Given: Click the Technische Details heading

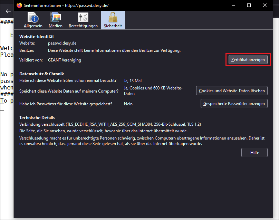Looking at the screenshot, I should pyautogui.click(x=37, y=118).
